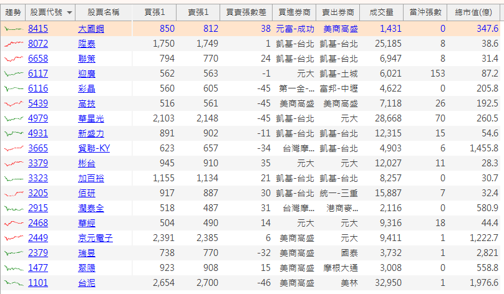The width and height of the screenshot is (504, 294).
Task: Open the 股票代號 column sort dropdown arrow
Action: tap(69, 13)
